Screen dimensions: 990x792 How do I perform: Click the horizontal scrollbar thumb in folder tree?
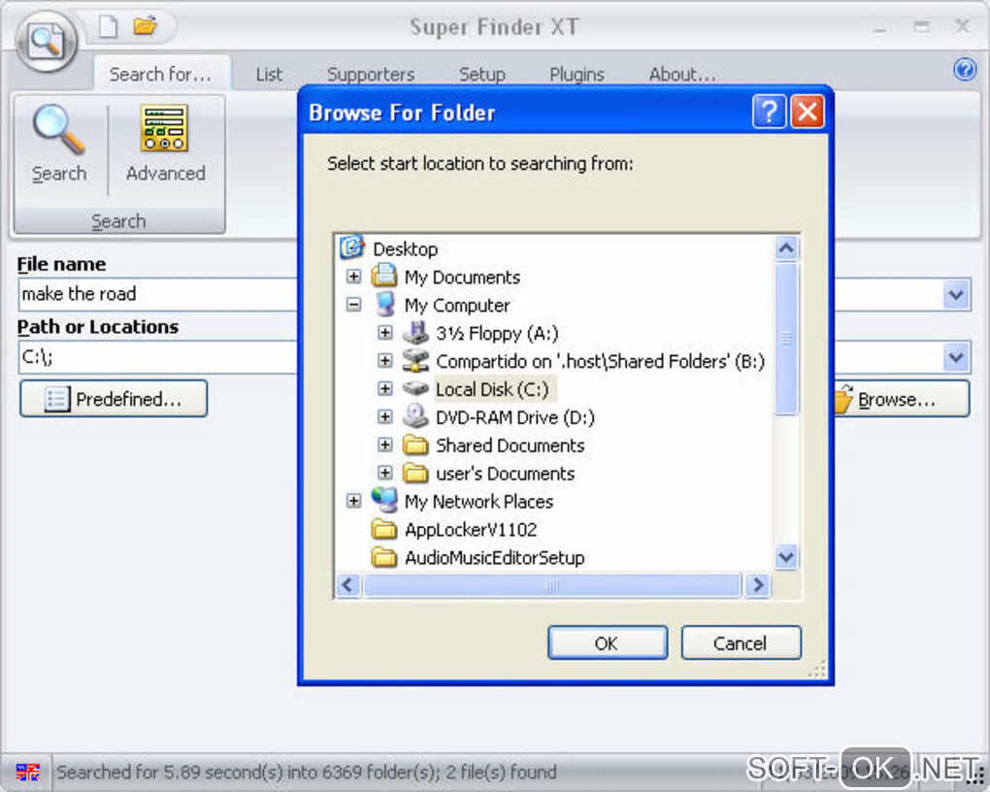click(x=552, y=585)
